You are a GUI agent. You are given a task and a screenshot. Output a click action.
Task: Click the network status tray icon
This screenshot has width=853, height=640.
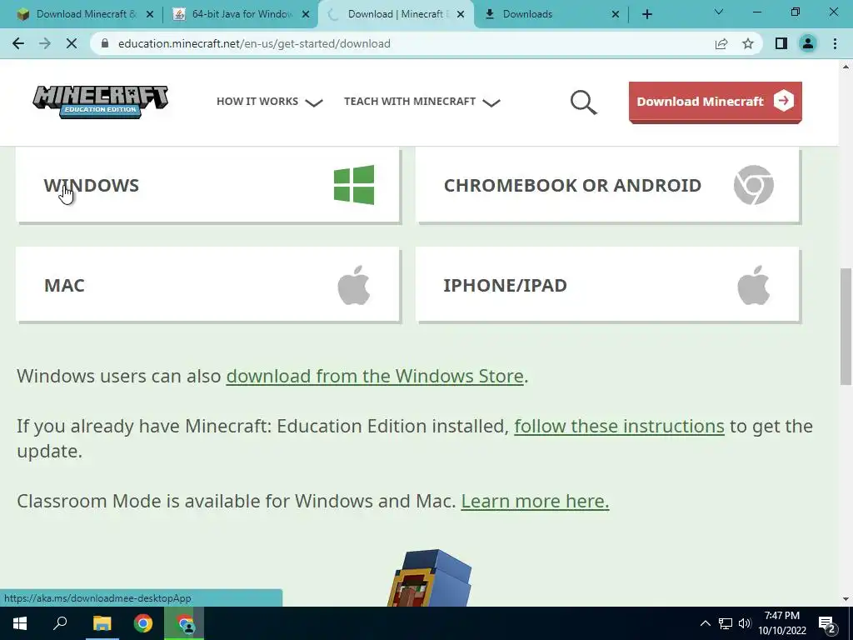[x=726, y=623]
